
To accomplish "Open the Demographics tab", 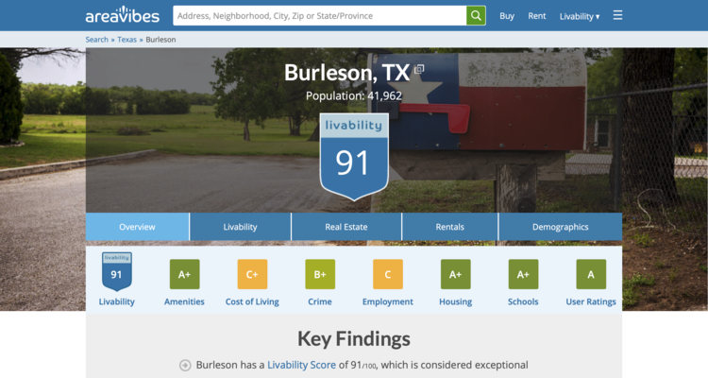I will (x=560, y=227).
